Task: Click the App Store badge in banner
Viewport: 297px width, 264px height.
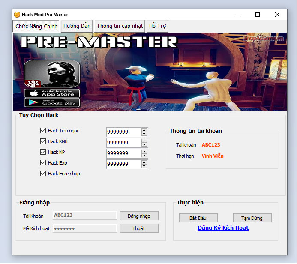Action: [x=52, y=93]
